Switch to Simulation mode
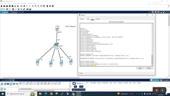 165,80
